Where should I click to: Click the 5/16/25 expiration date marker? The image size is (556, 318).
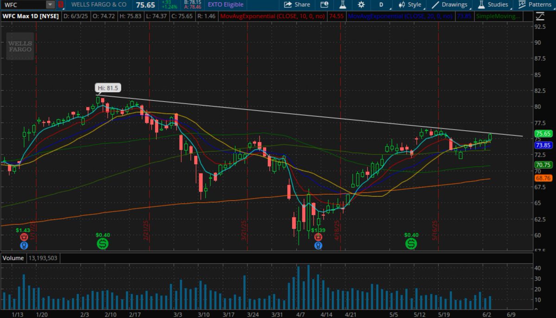(435, 231)
